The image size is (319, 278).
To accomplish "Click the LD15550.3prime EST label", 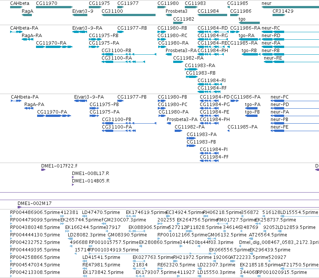I will pyautogui.click(x=216, y=272).
